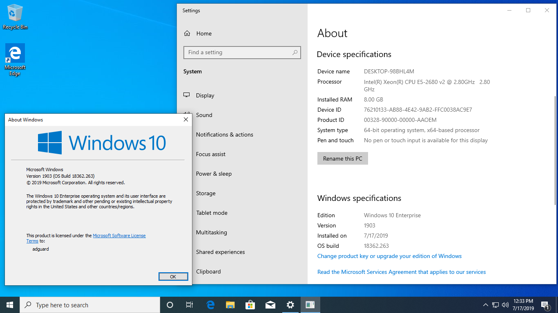Viewport: 558px width, 313px height.
Task: Open the Action Center notifications icon
Action: click(x=545, y=305)
